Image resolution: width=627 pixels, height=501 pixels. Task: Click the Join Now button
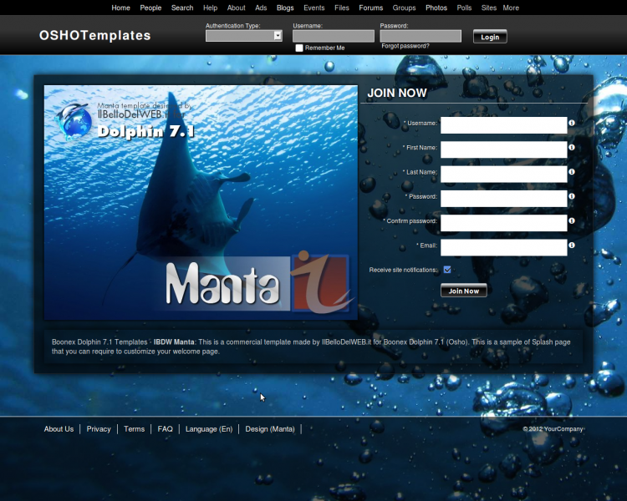tap(464, 291)
